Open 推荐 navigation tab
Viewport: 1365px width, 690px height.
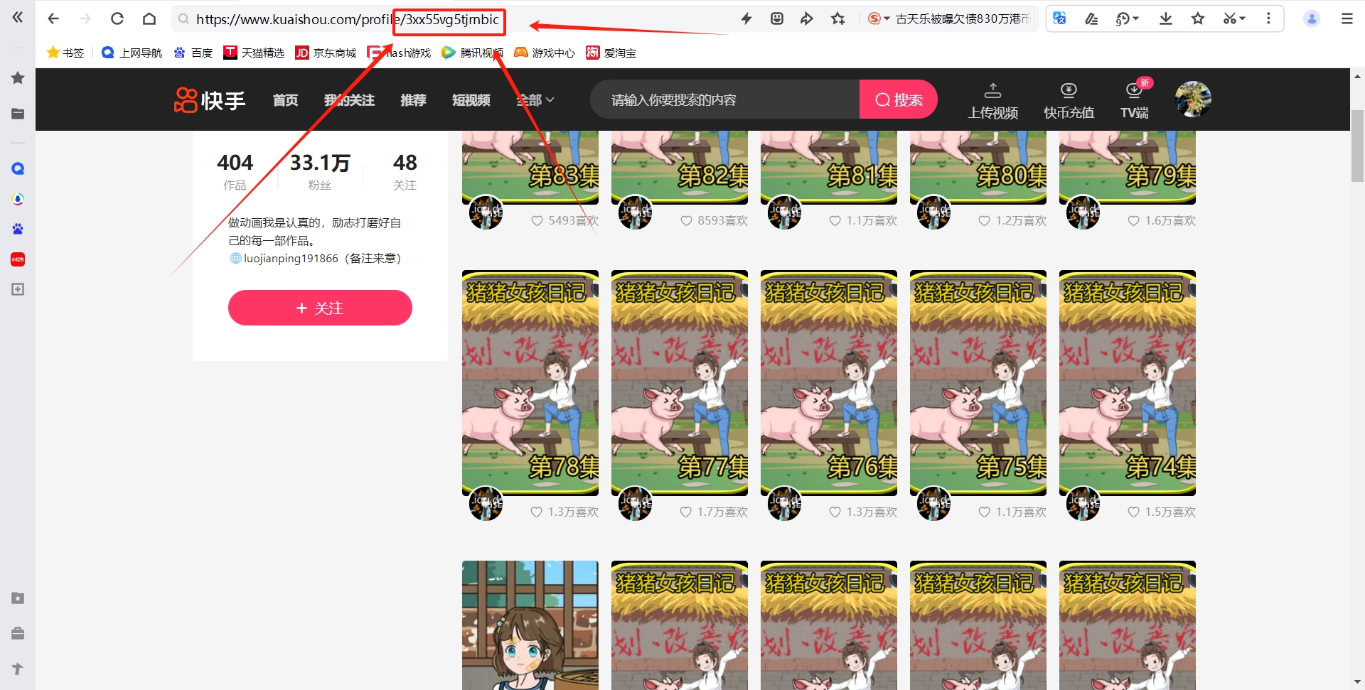[413, 100]
